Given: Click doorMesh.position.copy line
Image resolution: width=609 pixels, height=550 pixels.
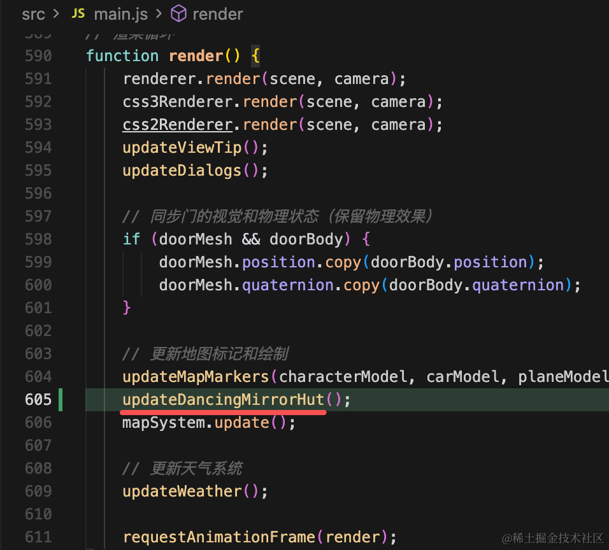Looking at the screenshot, I should [352, 262].
